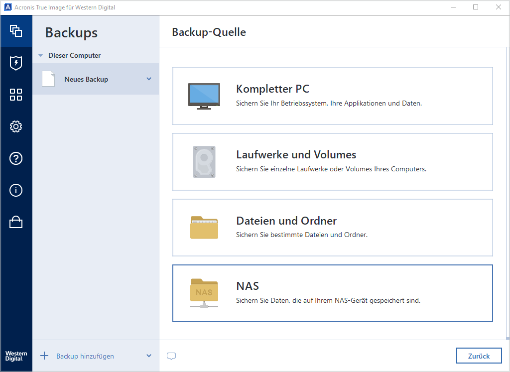Viewport: 510px width, 372px height.
Task: Click the plus icon for adding backup
Action: (x=44, y=356)
